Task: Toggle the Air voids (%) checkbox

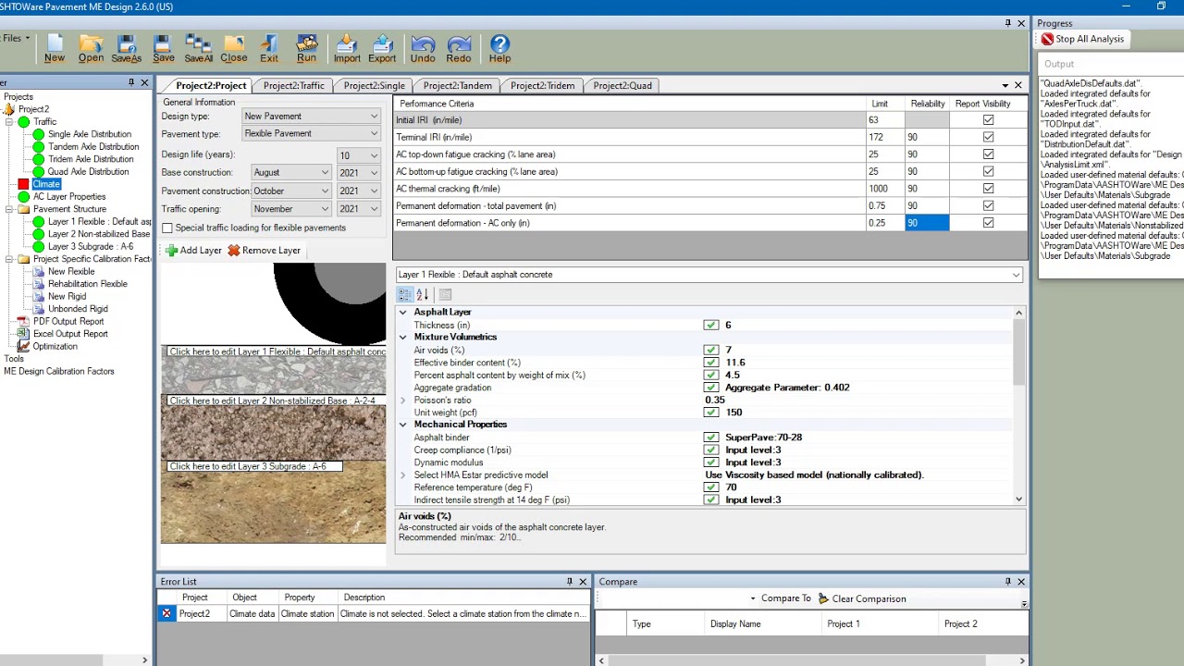Action: coord(710,350)
